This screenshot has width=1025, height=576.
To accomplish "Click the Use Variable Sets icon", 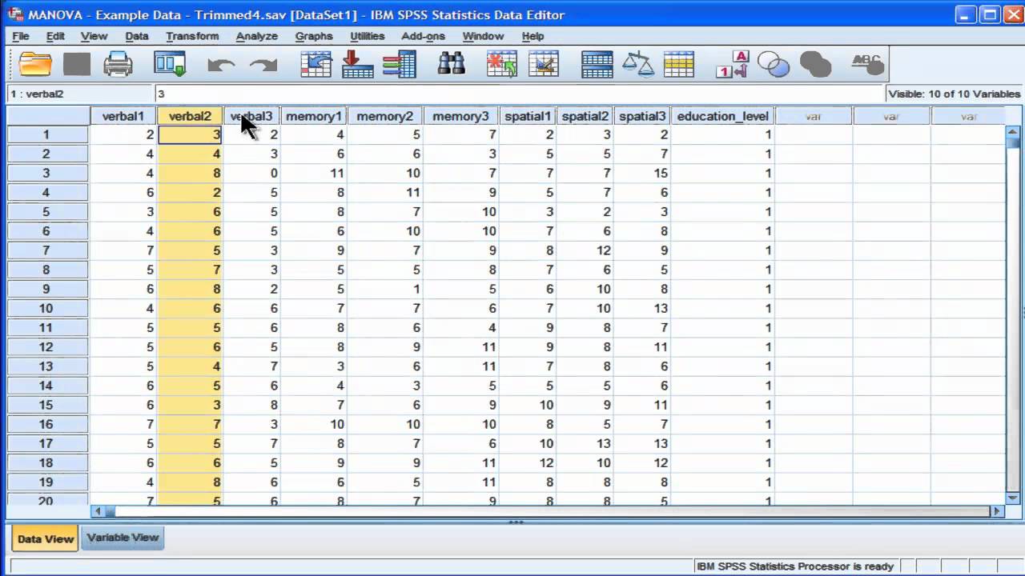I will click(x=774, y=64).
